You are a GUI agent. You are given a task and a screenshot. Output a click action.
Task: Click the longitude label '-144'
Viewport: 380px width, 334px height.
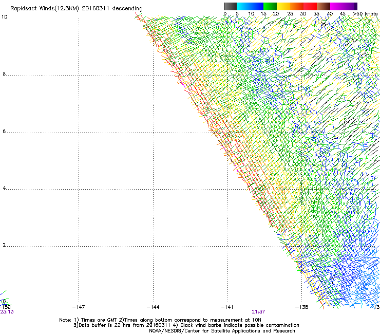click(x=153, y=307)
